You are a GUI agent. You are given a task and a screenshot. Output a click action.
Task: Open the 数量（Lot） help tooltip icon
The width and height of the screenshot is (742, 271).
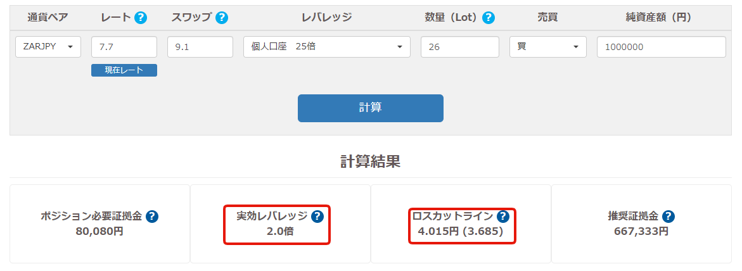488,18
